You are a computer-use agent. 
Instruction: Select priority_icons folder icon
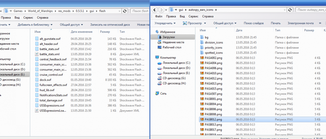coord(202,48)
